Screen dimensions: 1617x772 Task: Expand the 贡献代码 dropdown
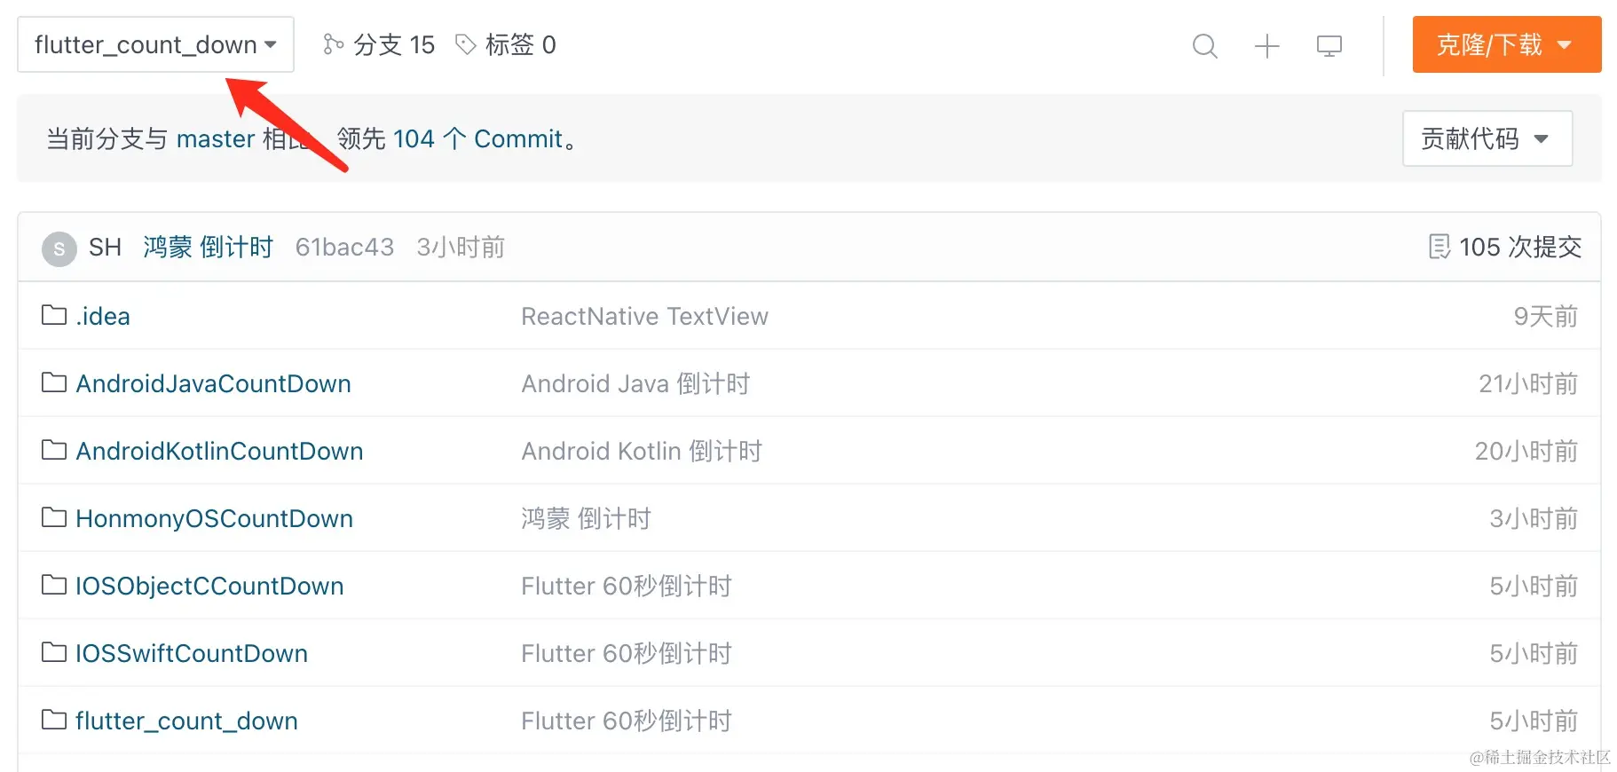coord(1487,138)
